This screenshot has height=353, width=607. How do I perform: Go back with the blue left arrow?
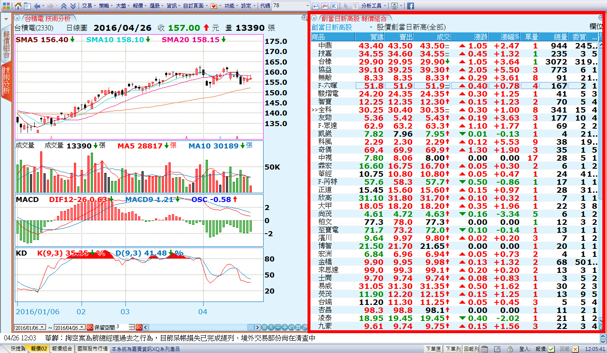(x=37, y=6)
